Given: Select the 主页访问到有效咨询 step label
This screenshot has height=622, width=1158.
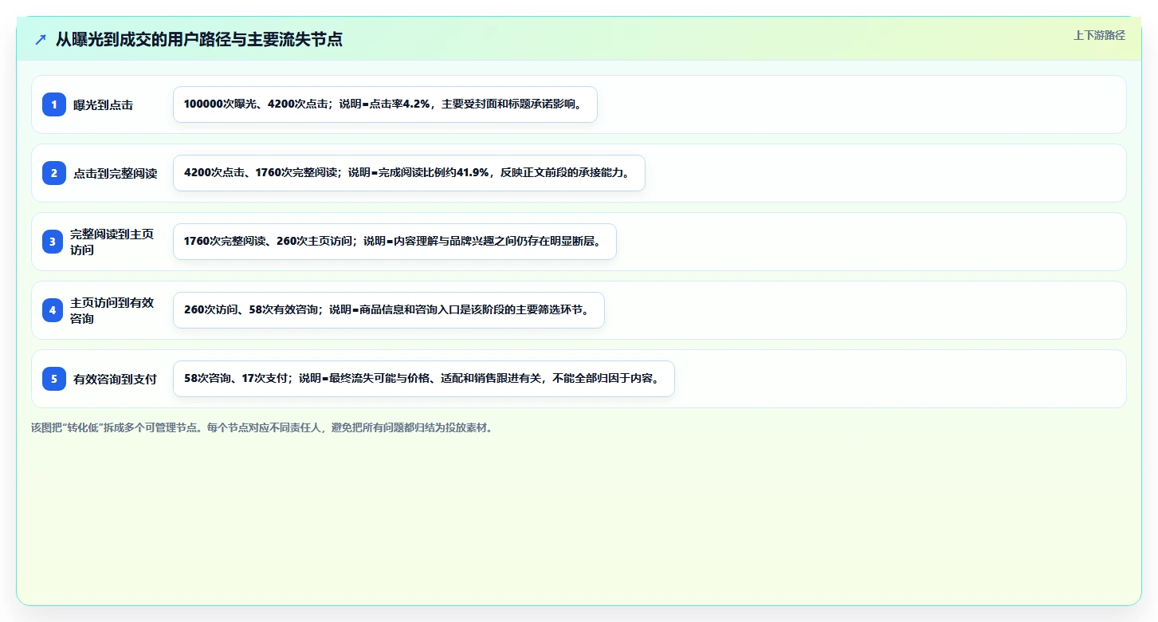Looking at the screenshot, I should coord(112,310).
